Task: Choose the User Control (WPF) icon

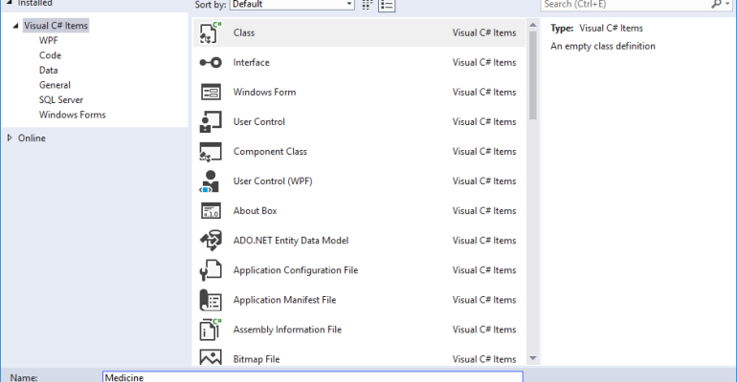Action: [x=211, y=181]
